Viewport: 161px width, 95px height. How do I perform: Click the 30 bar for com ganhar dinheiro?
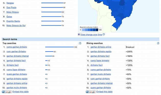tap(49, 52)
